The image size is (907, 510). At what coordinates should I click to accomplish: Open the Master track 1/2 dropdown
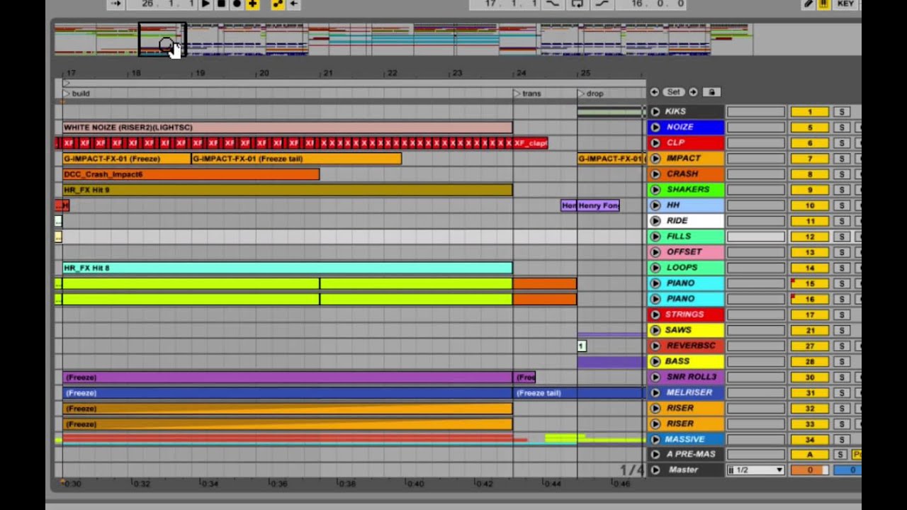point(756,470)
